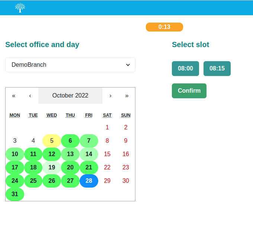Click the SUN weekday header
This screenshot has height=241, width=253.
(x=126, y=115)
